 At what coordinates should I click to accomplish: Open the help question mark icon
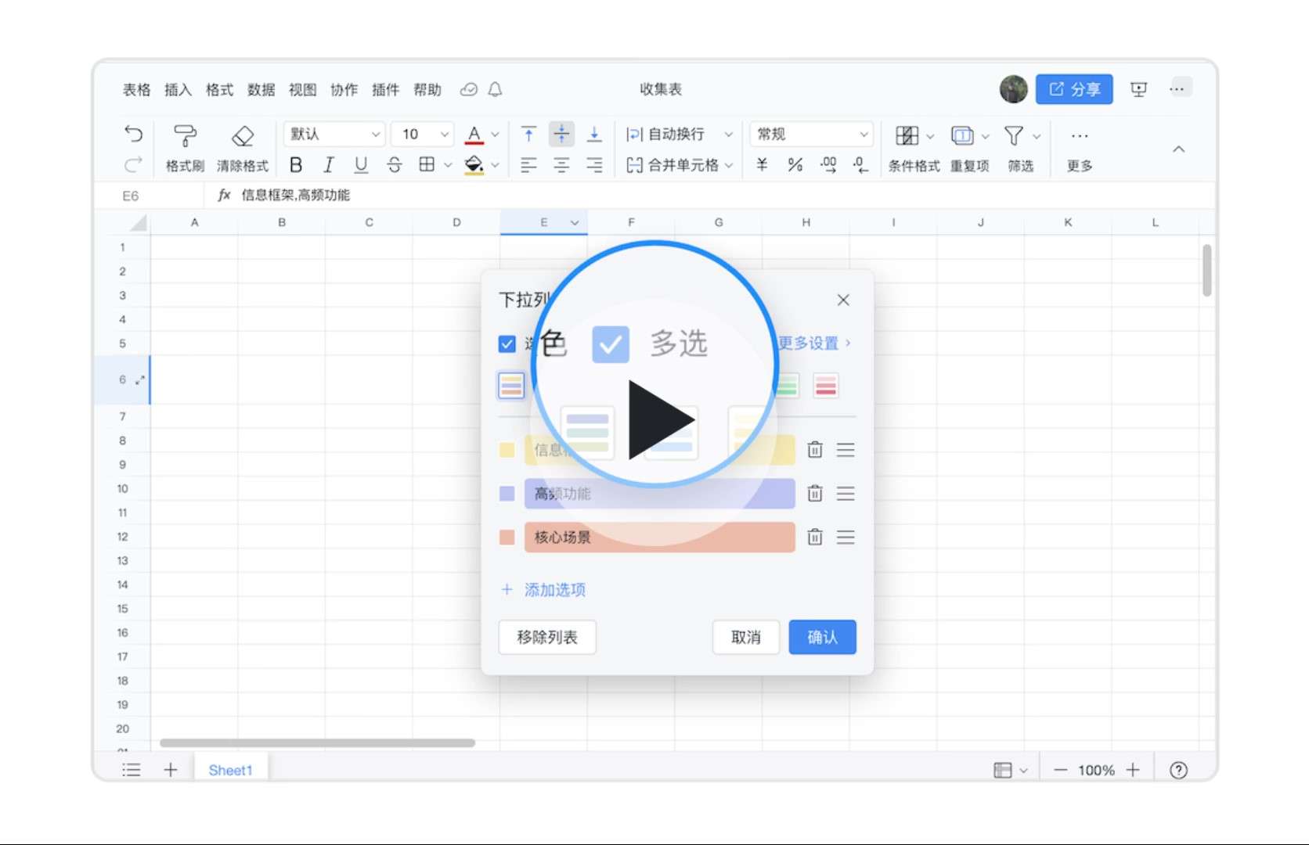pyautogui.click(x=1178, y=771)
